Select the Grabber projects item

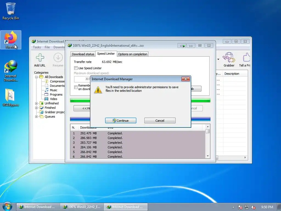coord(52,112)
